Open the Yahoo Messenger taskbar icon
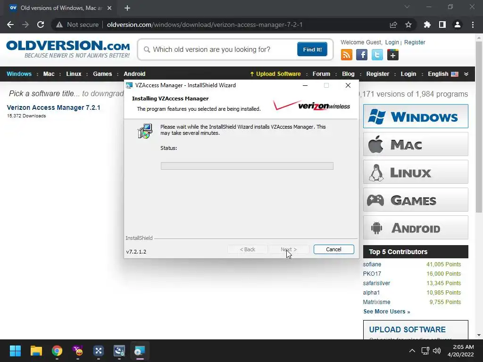Viewport: 483px width, 362px height. [x=78, y=351]
